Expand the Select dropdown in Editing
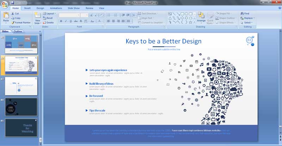 click(246, 23)
